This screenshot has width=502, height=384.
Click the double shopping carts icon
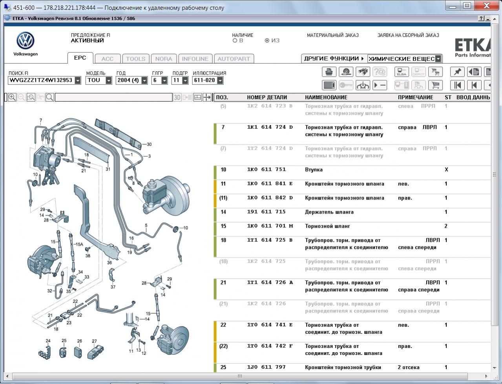tap(435, 72)
